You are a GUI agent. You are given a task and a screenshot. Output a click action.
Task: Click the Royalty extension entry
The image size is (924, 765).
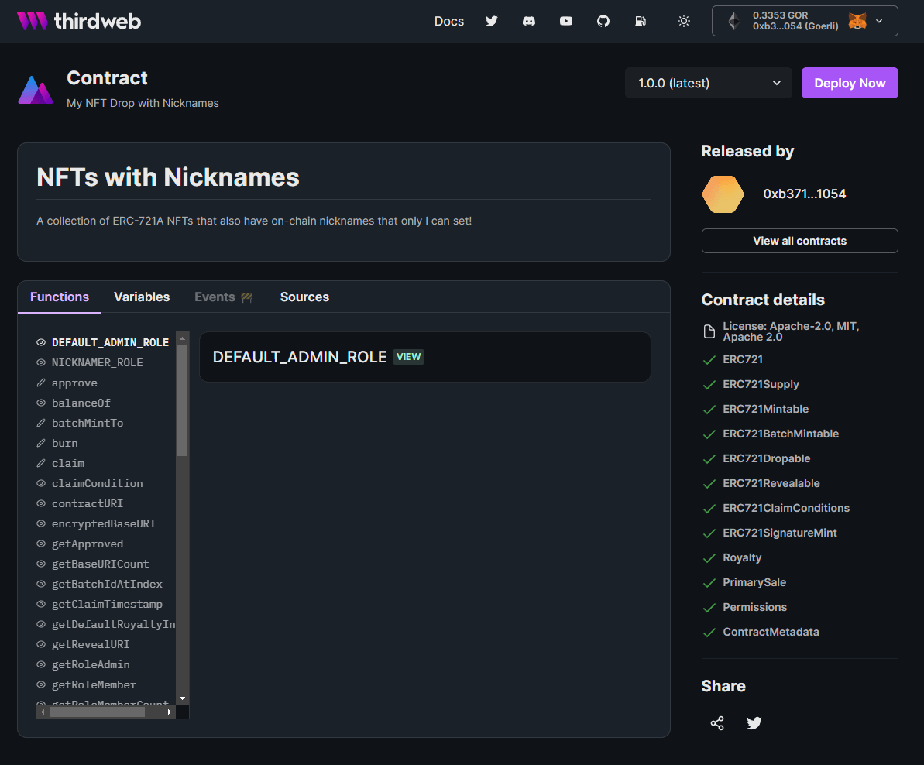[x=733, y=557]
